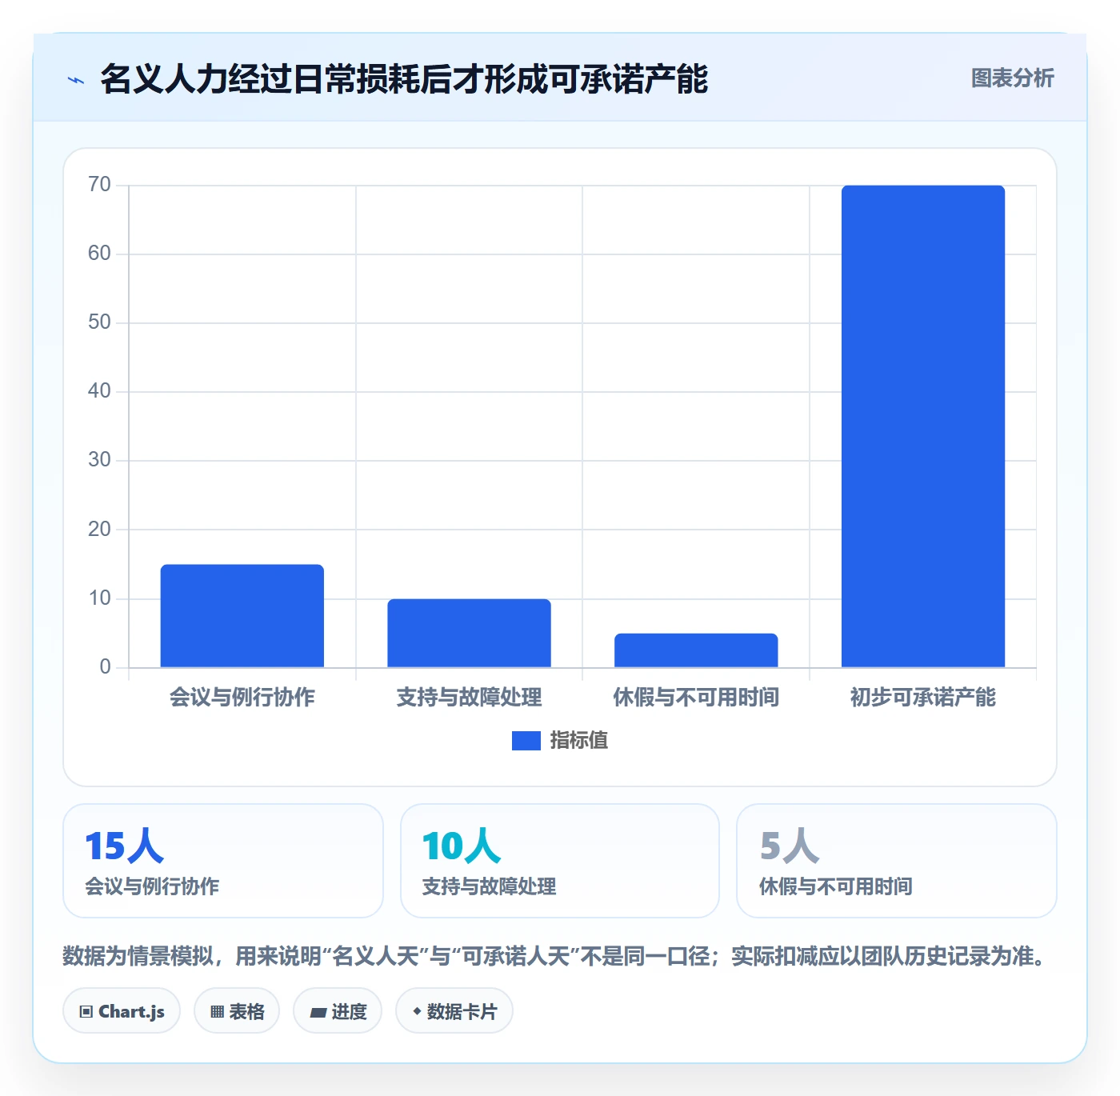
Task: Select the 初步可承诺产能 bar in chart
Action: click(x=923, y=426)
